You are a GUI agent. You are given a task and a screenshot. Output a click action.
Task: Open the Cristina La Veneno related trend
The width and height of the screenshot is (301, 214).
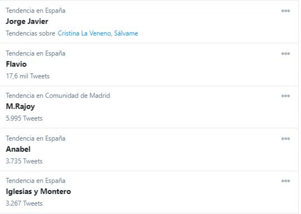click(x=84, y=33)
